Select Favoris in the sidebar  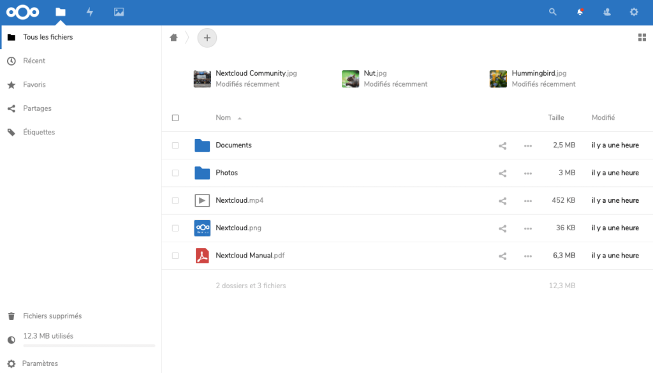tap(34, 85)
